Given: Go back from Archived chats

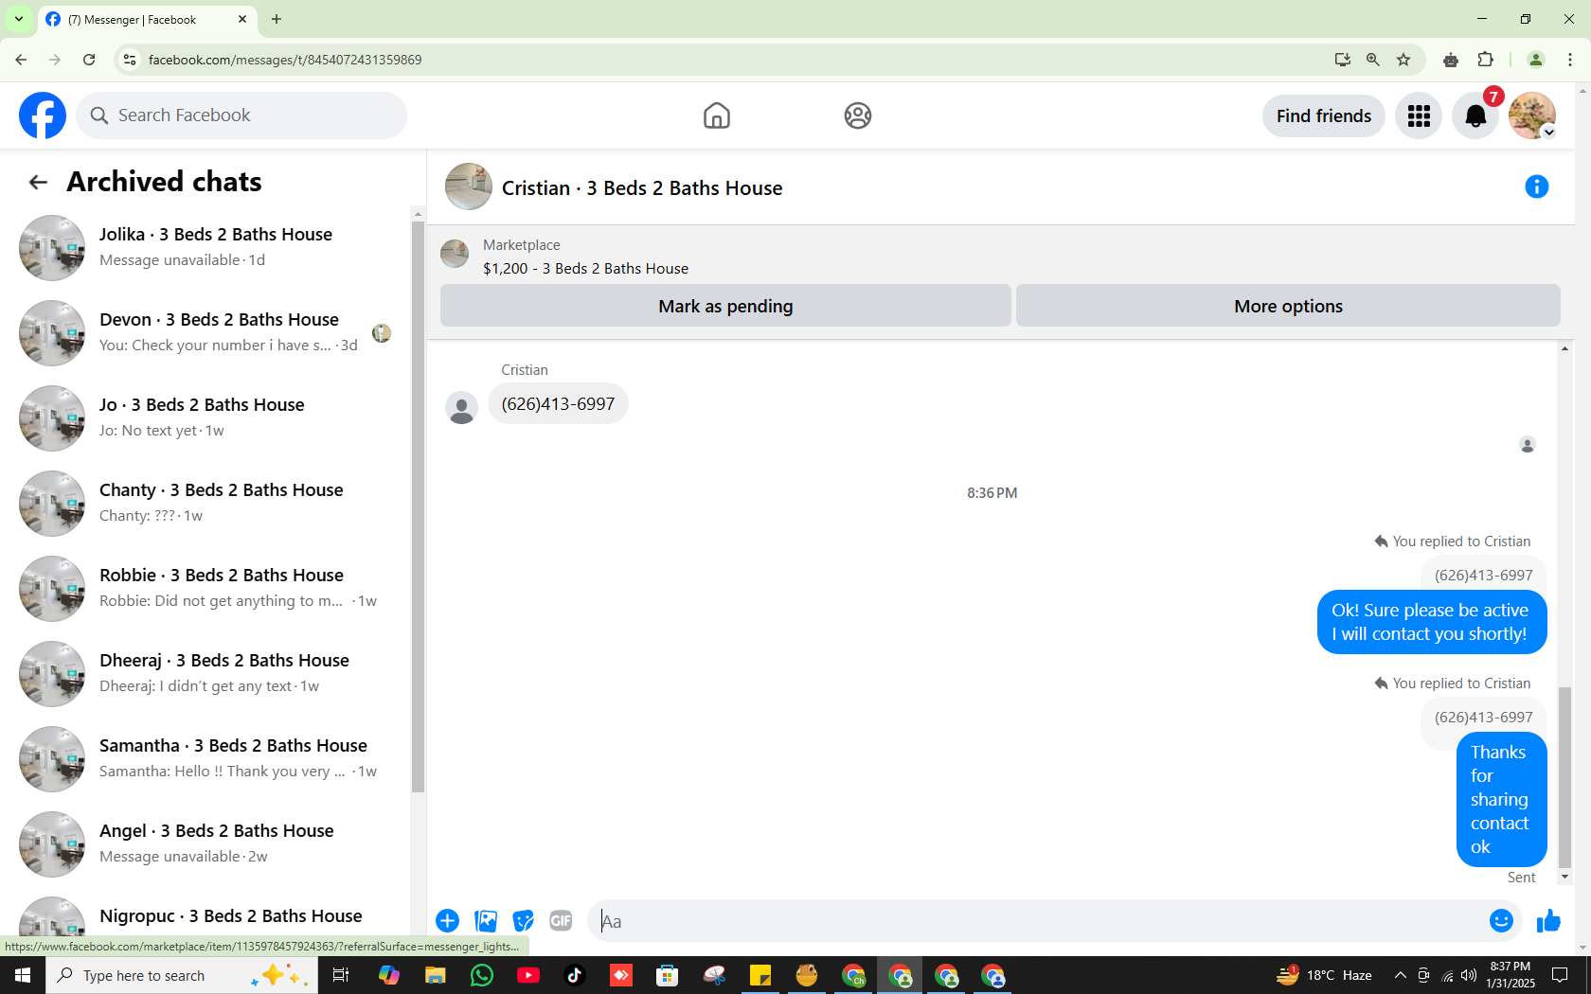Looking at the screenshot, I should point(38,182).
